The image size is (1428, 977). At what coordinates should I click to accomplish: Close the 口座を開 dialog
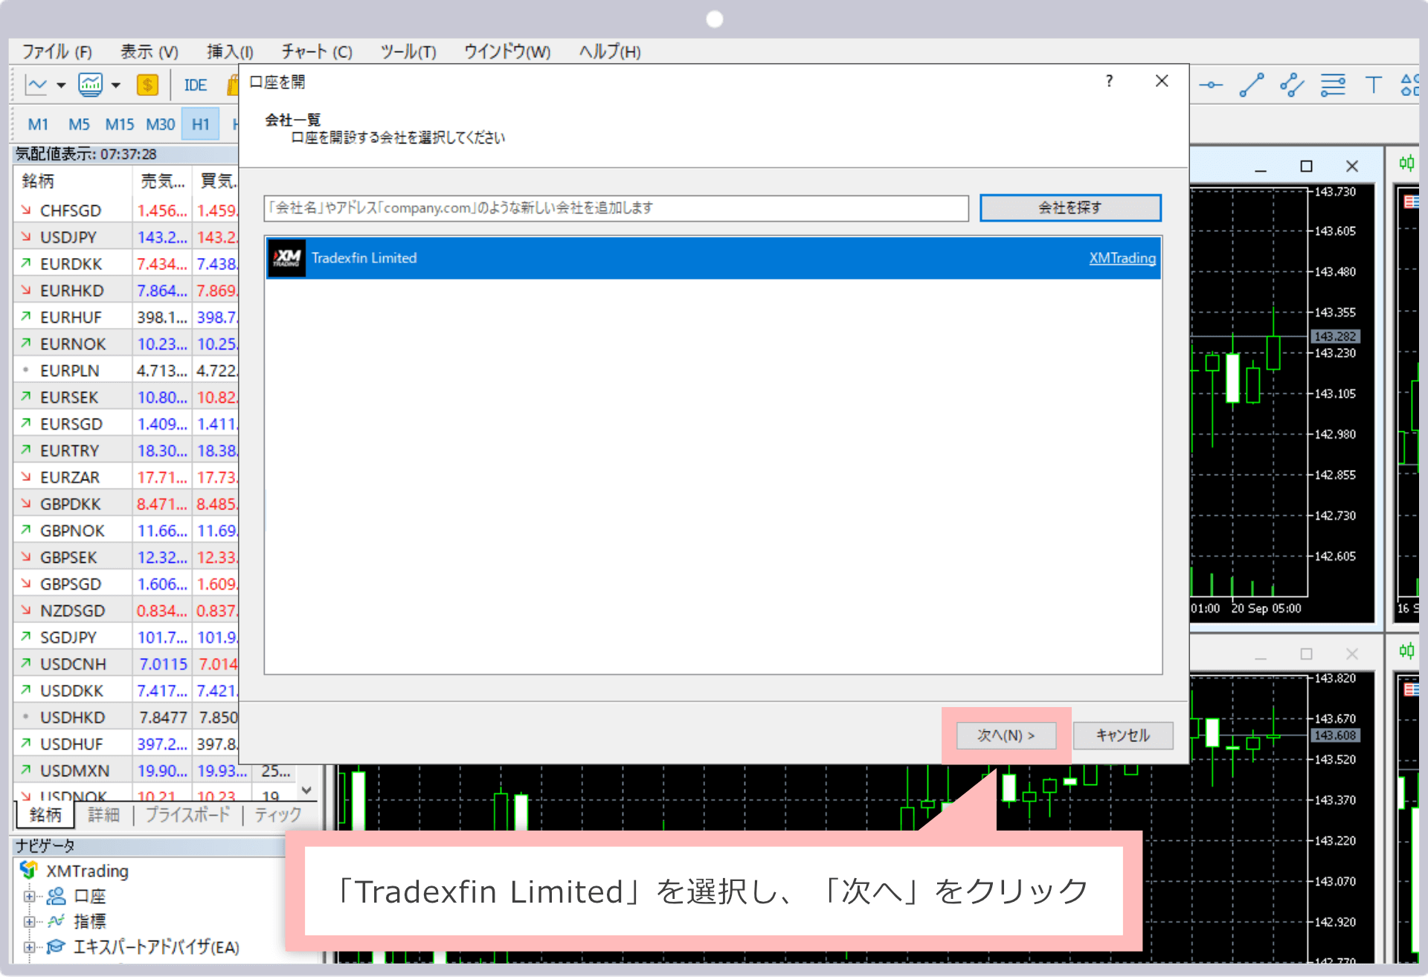[x=1162, y=81]
